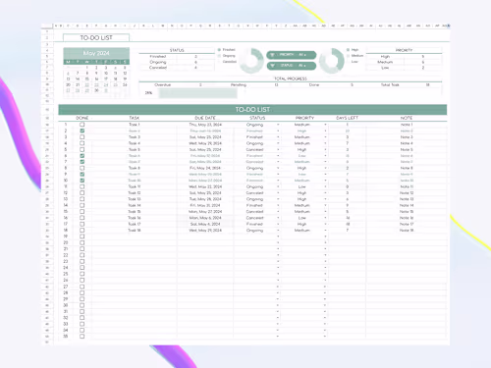This screenshot has height=368, width=491.
Task: Click the PRIORITY filter funnel icon
Action: (x=272, y=55)
